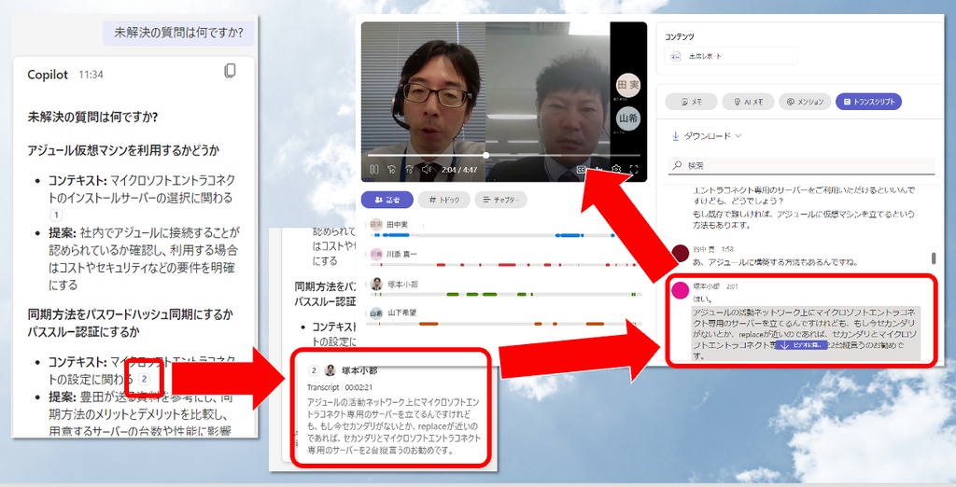Viewport: 956px width, 487px height.
Task: Click the download arrow icon in transcript panel
Action: [x=676, y=136]
